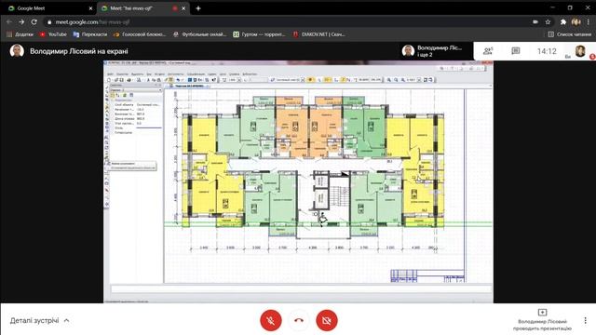
Task: Open the Голосовой блокнот bookmark
Action: coord(140,34)
